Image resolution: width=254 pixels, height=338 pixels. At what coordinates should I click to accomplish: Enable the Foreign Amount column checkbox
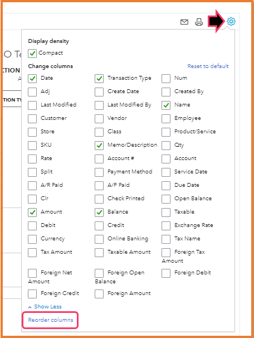coord(99,293)
